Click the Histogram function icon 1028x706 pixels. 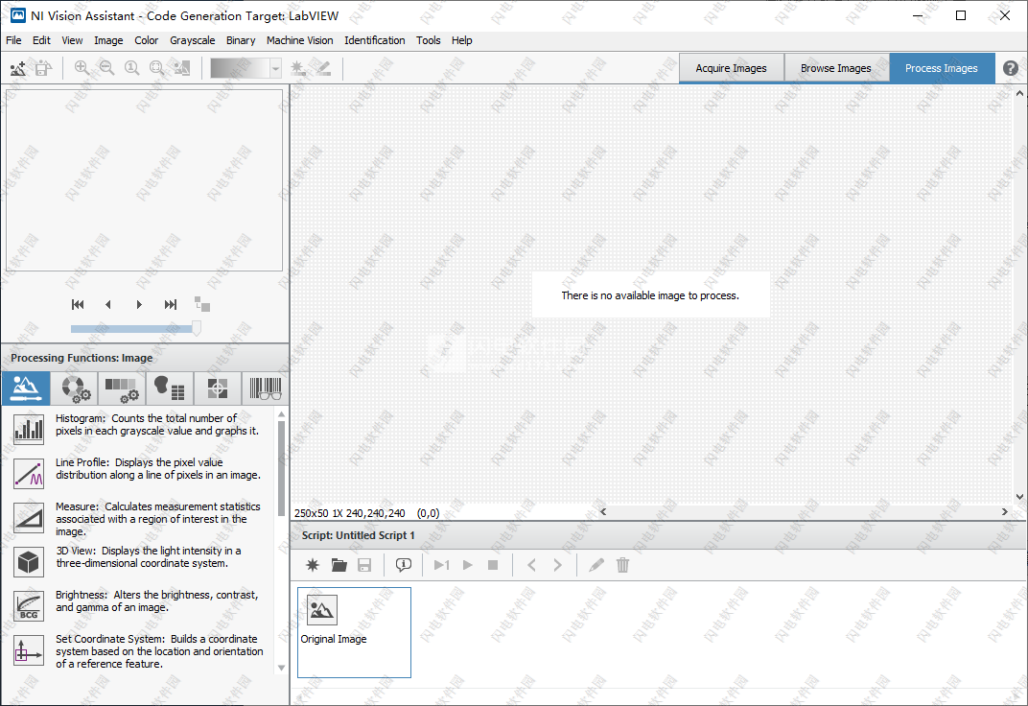[29, 430]
